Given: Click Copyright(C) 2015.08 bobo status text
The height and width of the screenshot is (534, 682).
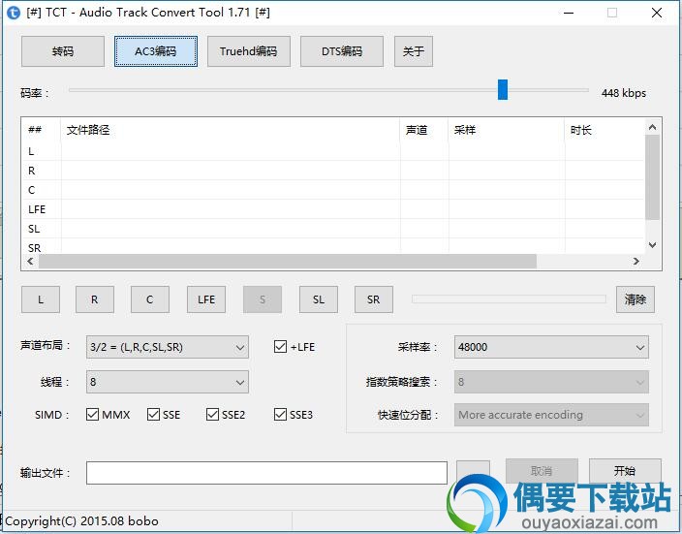Looking at the screenshot, I should tap(81, 521).
